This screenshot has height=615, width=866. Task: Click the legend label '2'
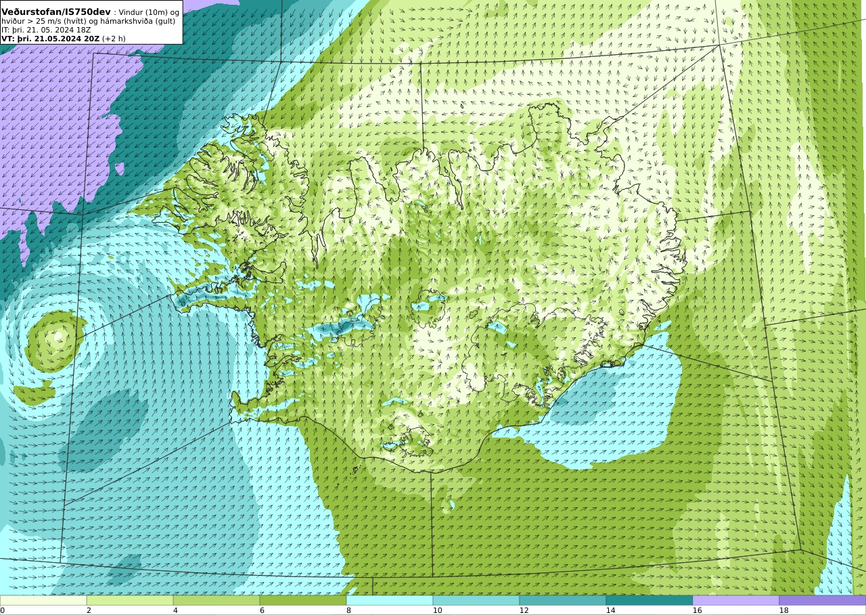89,610
